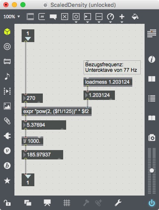Insert a comment box from toolbar
This screenshot has height=210, width=159.
[x=53, y=17]
